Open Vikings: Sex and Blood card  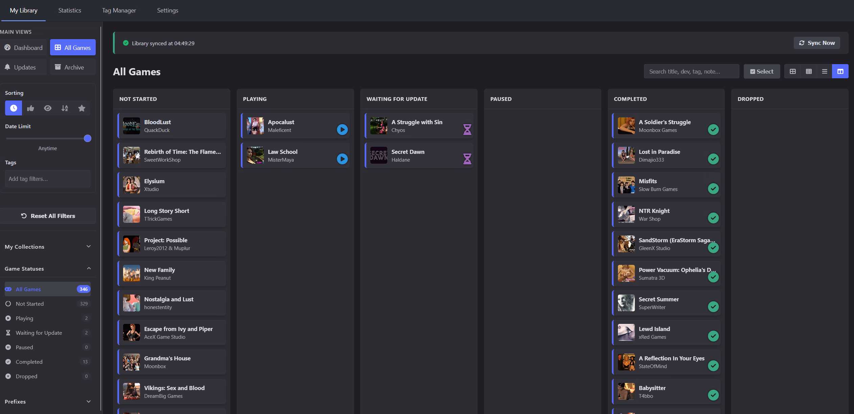pyautogui.click(x=172, y=392)
